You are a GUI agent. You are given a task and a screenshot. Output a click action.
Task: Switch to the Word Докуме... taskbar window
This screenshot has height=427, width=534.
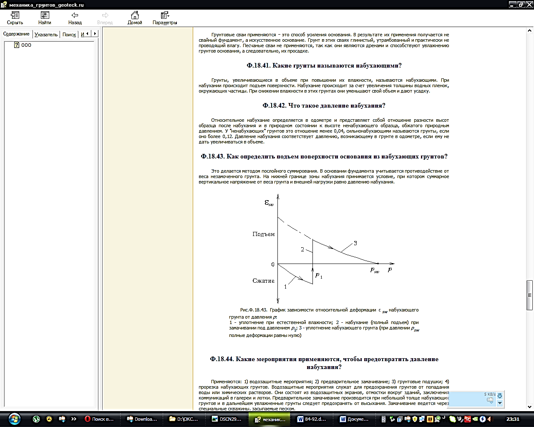(x=355, y=419)
